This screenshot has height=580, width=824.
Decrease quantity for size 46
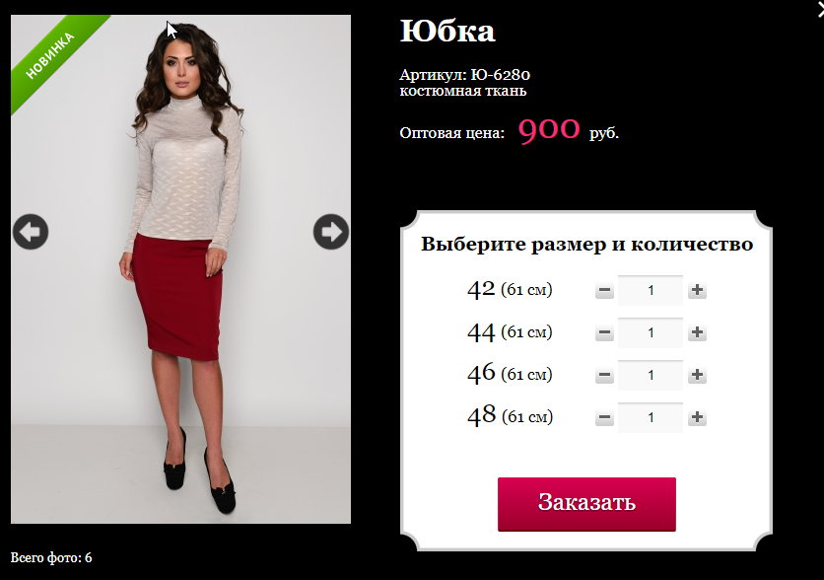coord(604,375)
